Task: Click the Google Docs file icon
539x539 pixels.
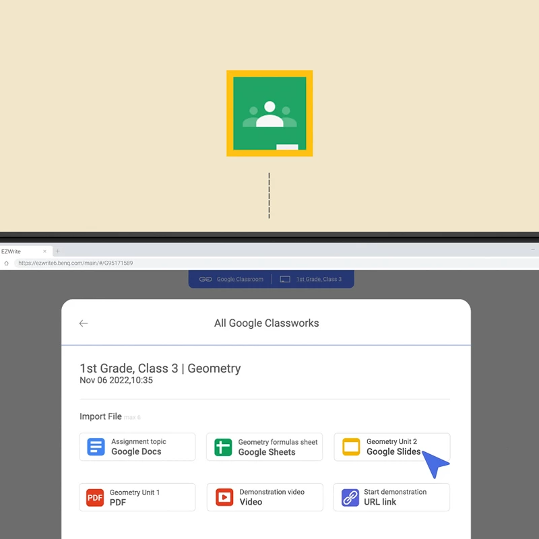Action: tap(96, 447)
